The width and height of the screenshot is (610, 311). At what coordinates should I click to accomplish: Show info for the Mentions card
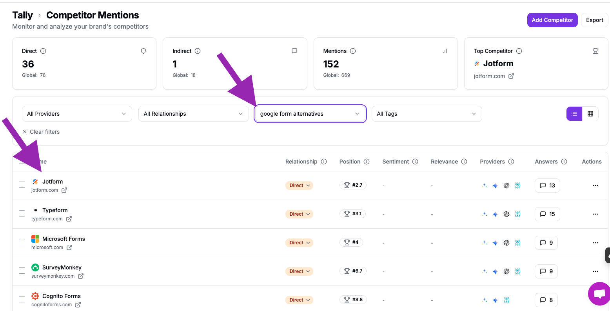[353, 51]
